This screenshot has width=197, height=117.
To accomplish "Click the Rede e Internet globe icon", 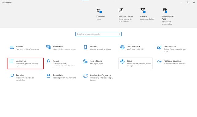I will 123,47.
